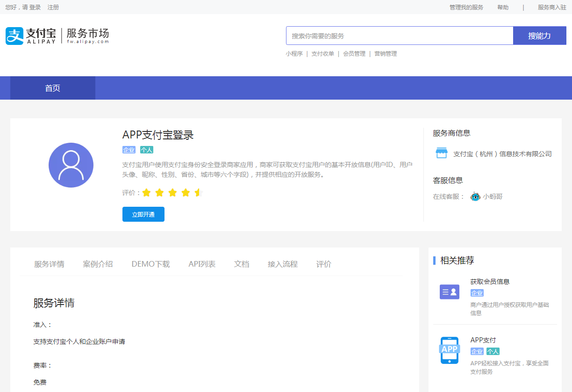Click the 企业 tag under APP支付宝登录
This screenshot has width=572, height=392.
tap(129, 150)
